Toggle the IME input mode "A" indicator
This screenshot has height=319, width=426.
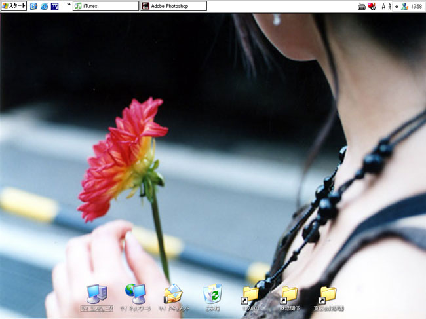[x=383, y=6]
